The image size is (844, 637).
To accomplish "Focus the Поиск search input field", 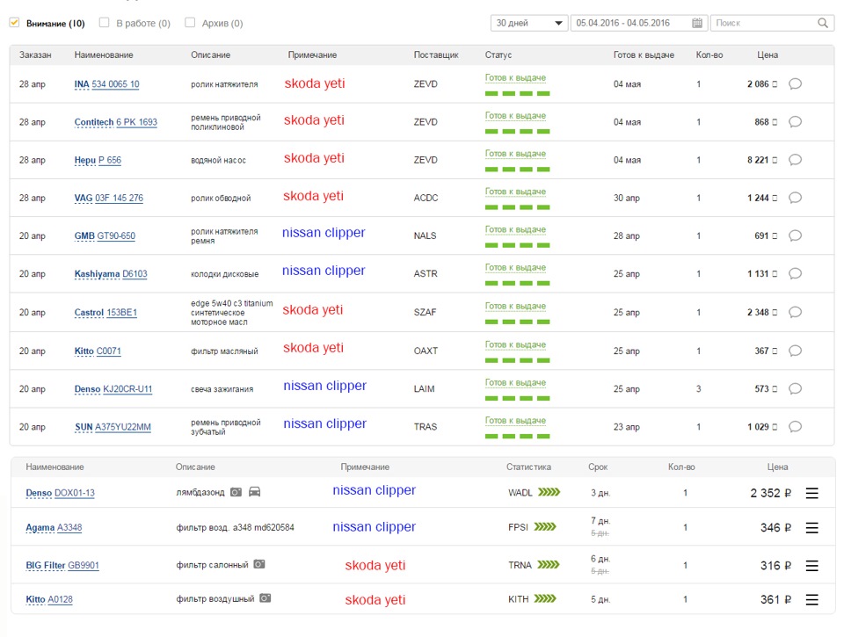I will (x=763, y=23).
